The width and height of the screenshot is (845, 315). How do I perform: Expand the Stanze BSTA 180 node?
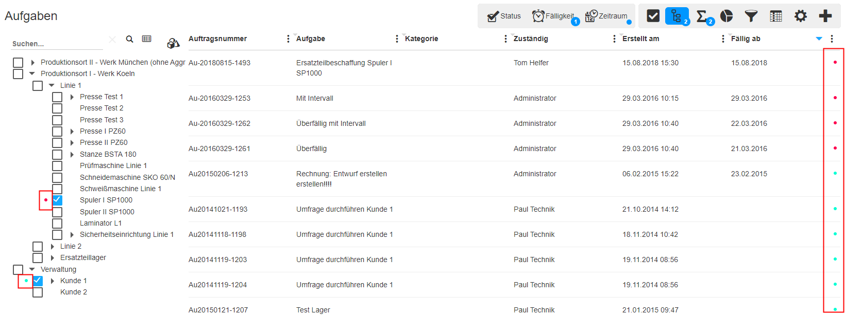point(72,154)
